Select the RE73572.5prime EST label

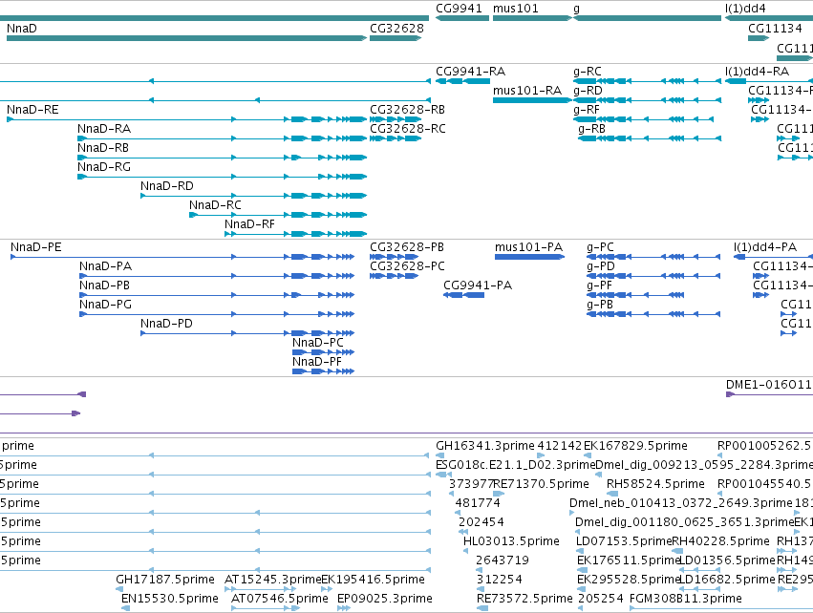pyautogui.click(x=524, y=599)
